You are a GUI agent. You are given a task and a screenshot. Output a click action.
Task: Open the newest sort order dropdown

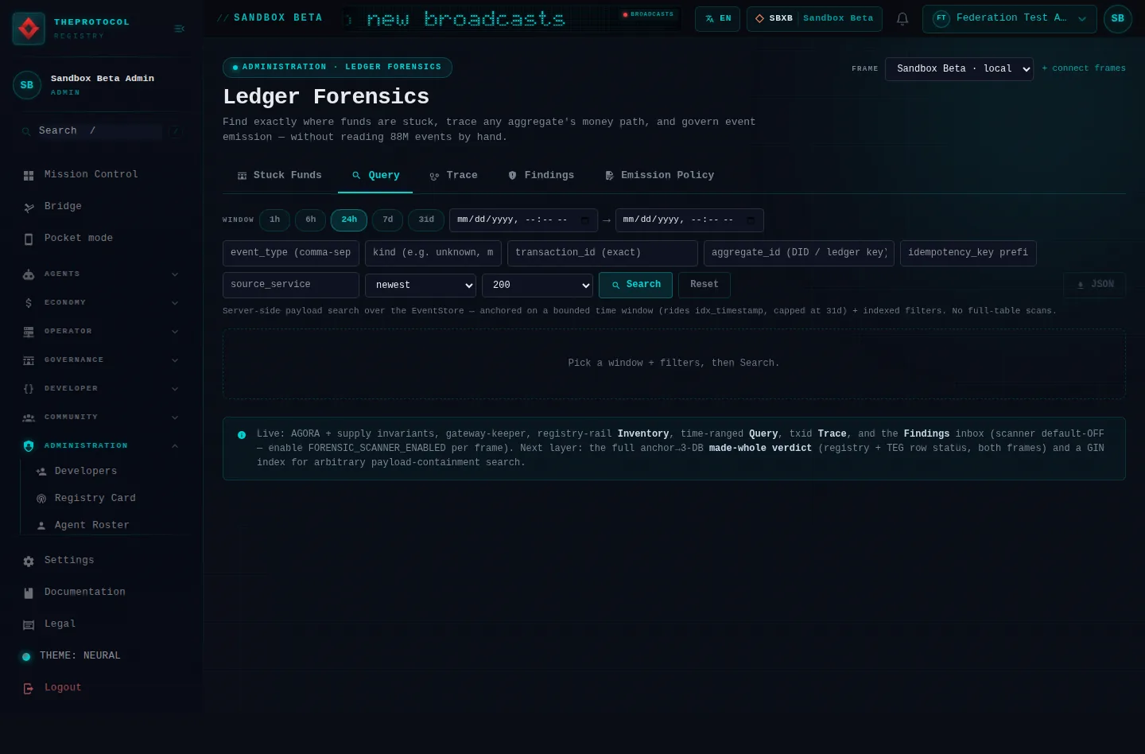[x=421, y=285]
